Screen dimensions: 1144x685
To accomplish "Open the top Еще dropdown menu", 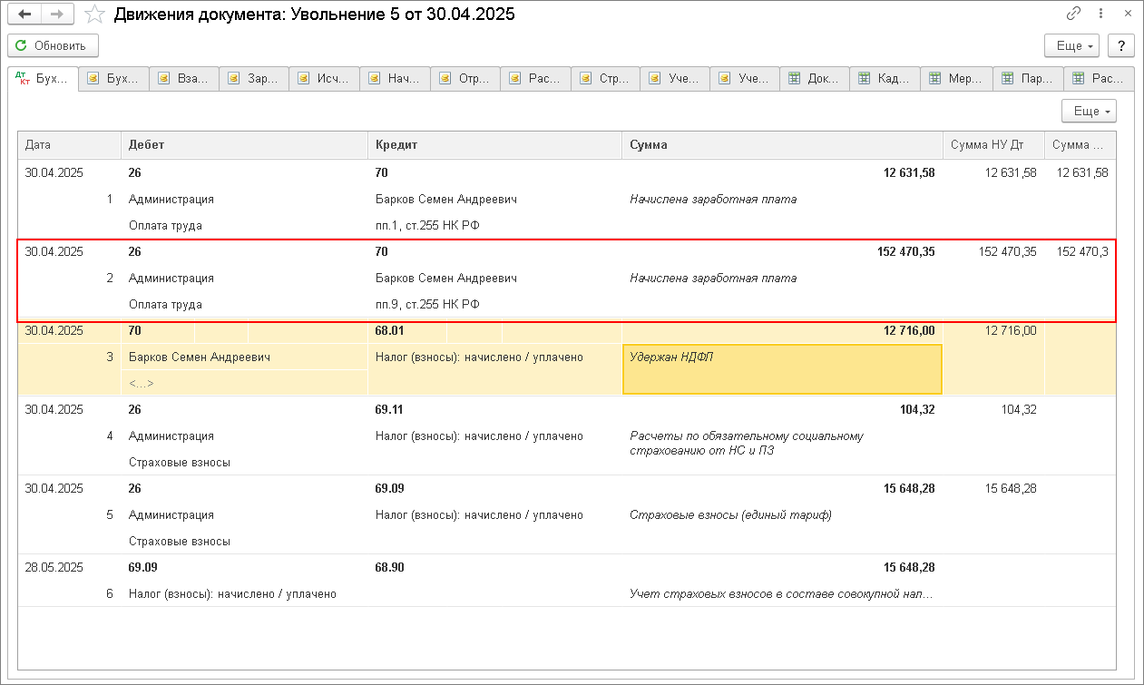I will coord(1072,45).
